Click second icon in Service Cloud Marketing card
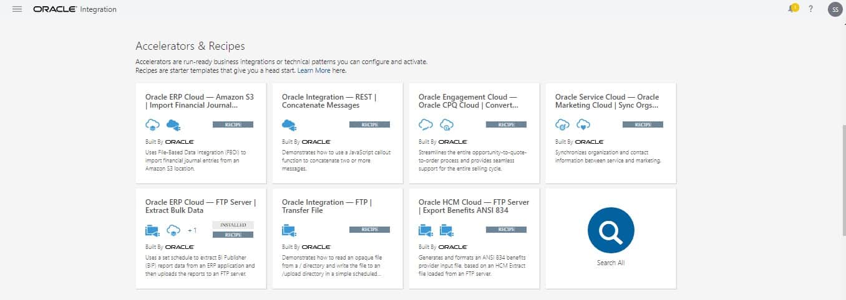This screenshot has width=846, height=300. (582, 124)
